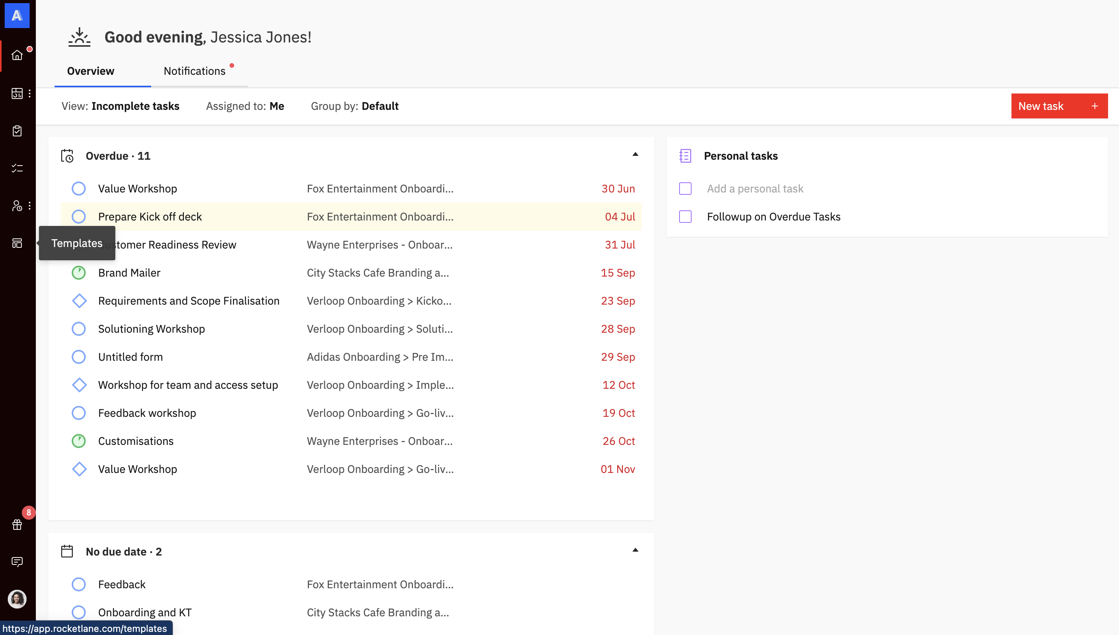Open the chat feedback sidebar icon
1119x635 pixels.
tap(17, 561)
